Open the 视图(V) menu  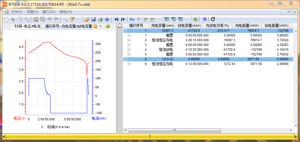pyautogui.click(x=32, y=12)
